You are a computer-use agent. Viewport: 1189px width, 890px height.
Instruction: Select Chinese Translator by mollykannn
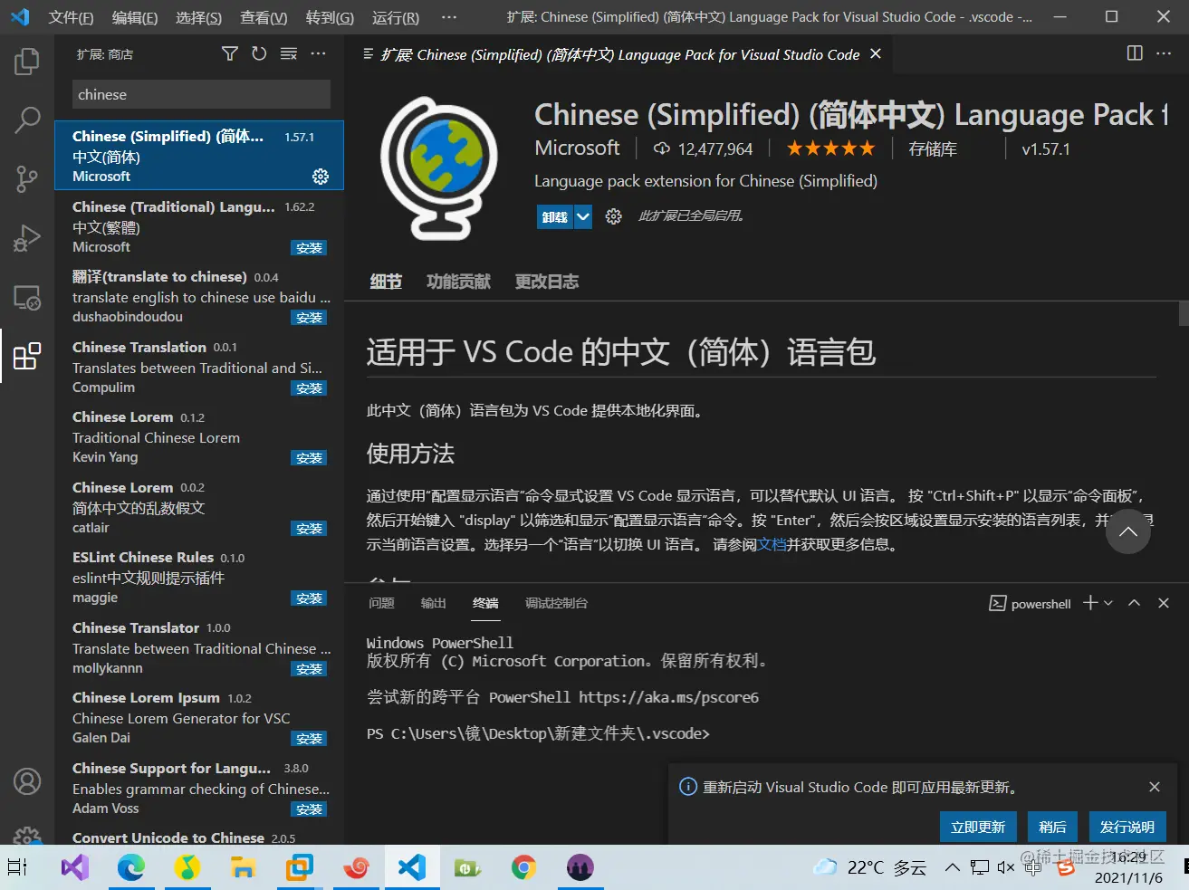199,647
